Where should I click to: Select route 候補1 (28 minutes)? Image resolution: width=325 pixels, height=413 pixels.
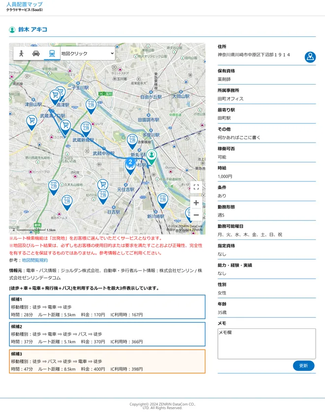[107, 307]
